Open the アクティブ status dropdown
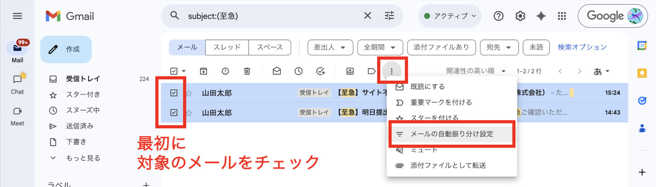656x187 pixels. click(x=450, y=16)
